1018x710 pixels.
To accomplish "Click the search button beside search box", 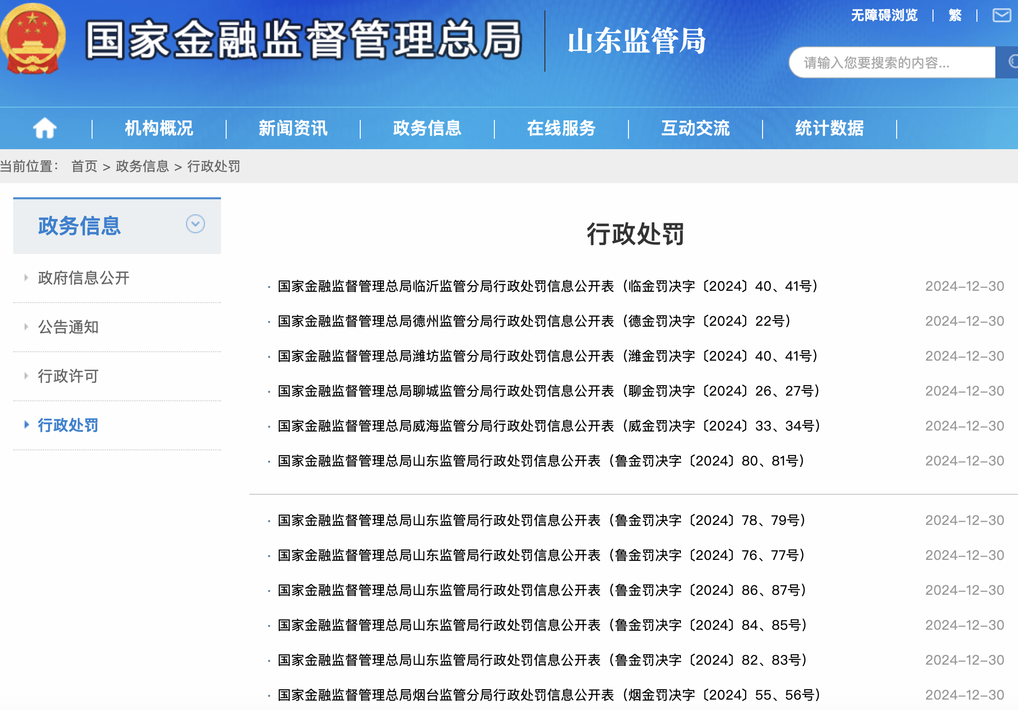I will 1008,62.
